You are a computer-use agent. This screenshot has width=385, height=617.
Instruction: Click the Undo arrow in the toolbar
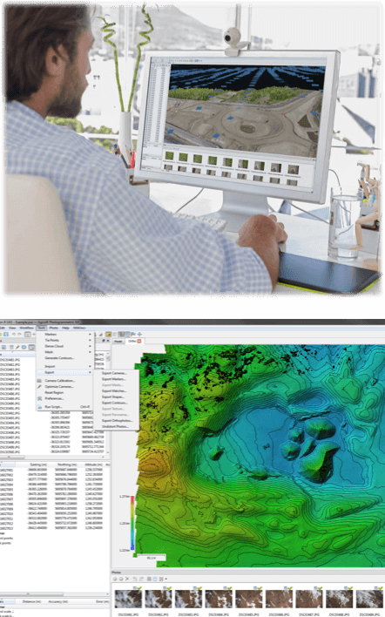pos(13,334)
